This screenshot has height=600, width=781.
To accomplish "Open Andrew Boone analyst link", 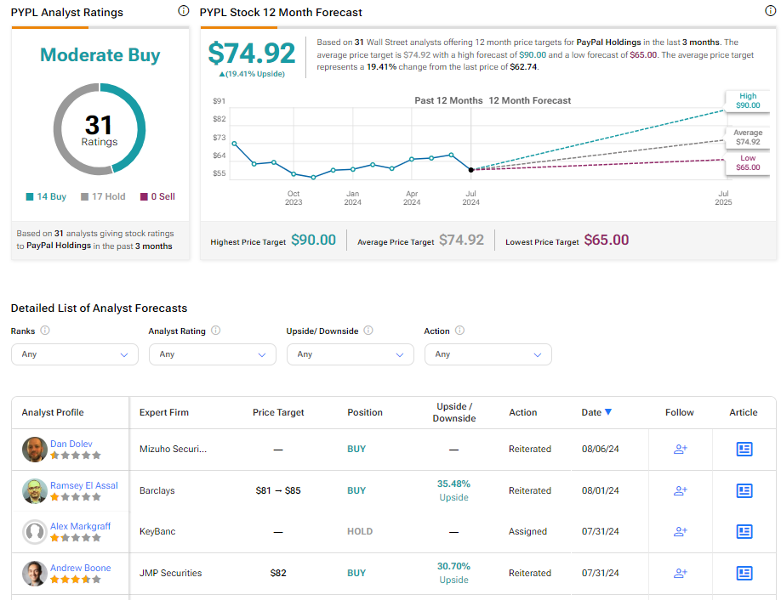I will click(x=80, y=569).
